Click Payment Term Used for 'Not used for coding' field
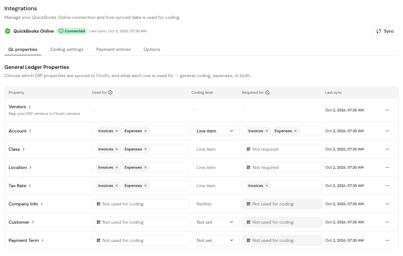Image resolution: width=403 pixels, height=256 pixels. (x=140, y=240)
